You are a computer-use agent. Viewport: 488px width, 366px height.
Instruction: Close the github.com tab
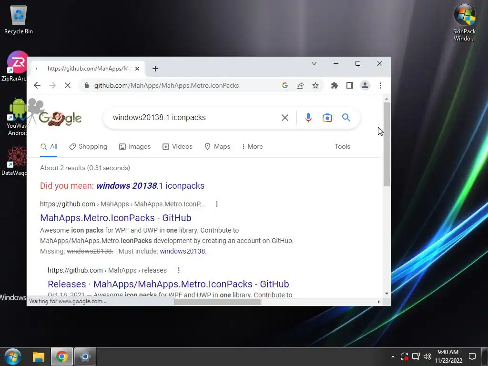click(137, 69)
